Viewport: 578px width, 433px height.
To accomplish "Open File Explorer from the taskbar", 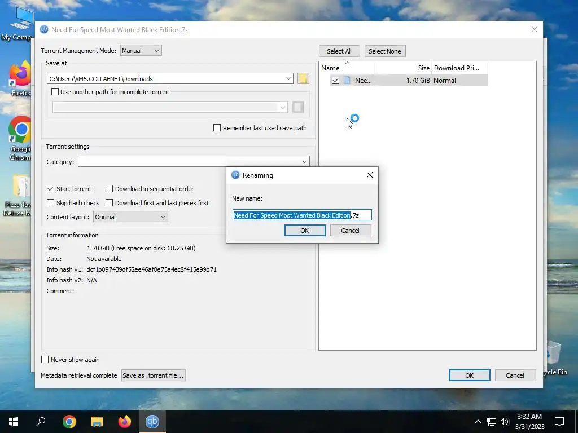I will (x=97, y=422).
